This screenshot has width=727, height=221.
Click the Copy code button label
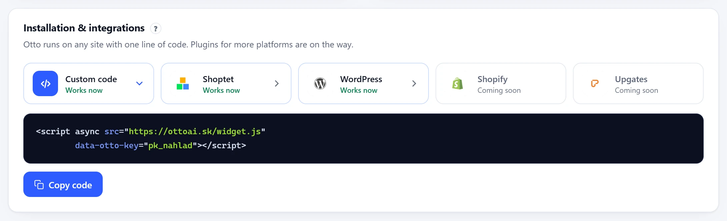pyautogui.click(x=70, y=185)
